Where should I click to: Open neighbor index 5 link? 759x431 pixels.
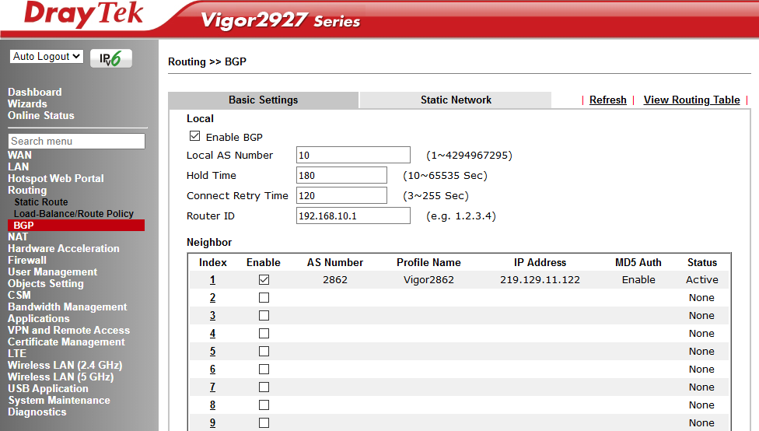coord(212,352)
